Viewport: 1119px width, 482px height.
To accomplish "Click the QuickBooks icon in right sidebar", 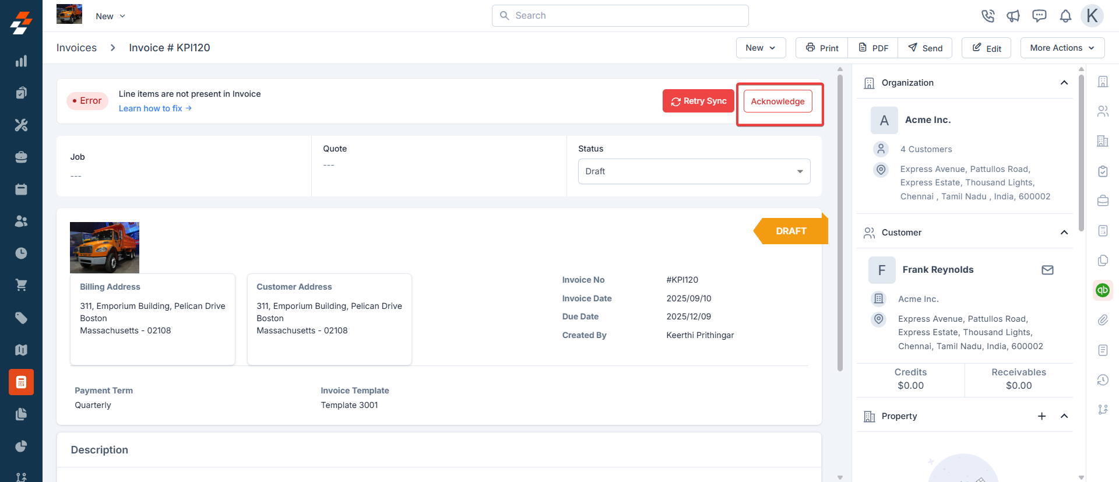I will 1102,290.
